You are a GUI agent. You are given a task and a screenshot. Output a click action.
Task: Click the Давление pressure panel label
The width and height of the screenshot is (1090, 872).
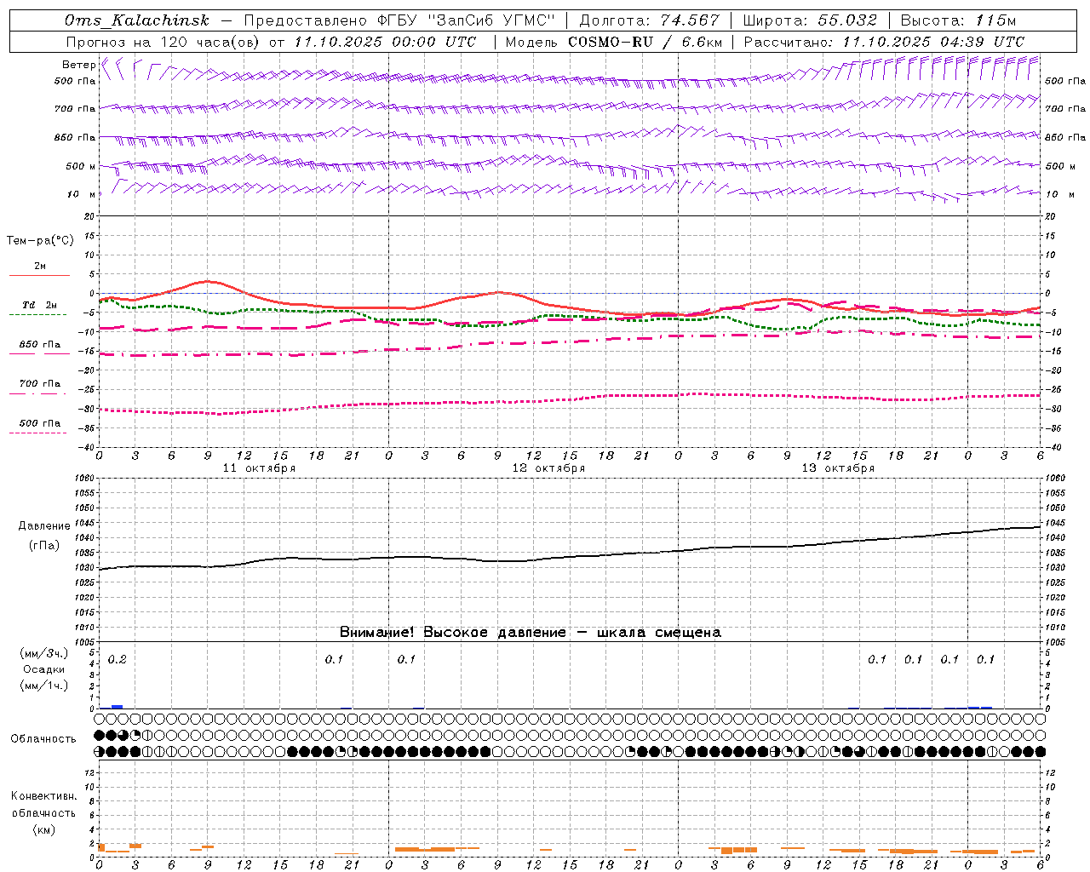point(44,526)
